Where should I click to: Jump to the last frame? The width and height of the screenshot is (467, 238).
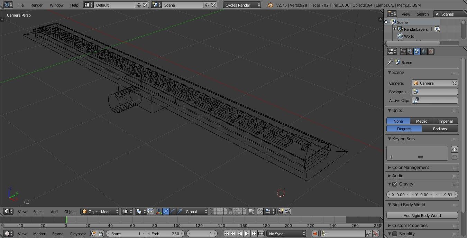tap(261, 234)
